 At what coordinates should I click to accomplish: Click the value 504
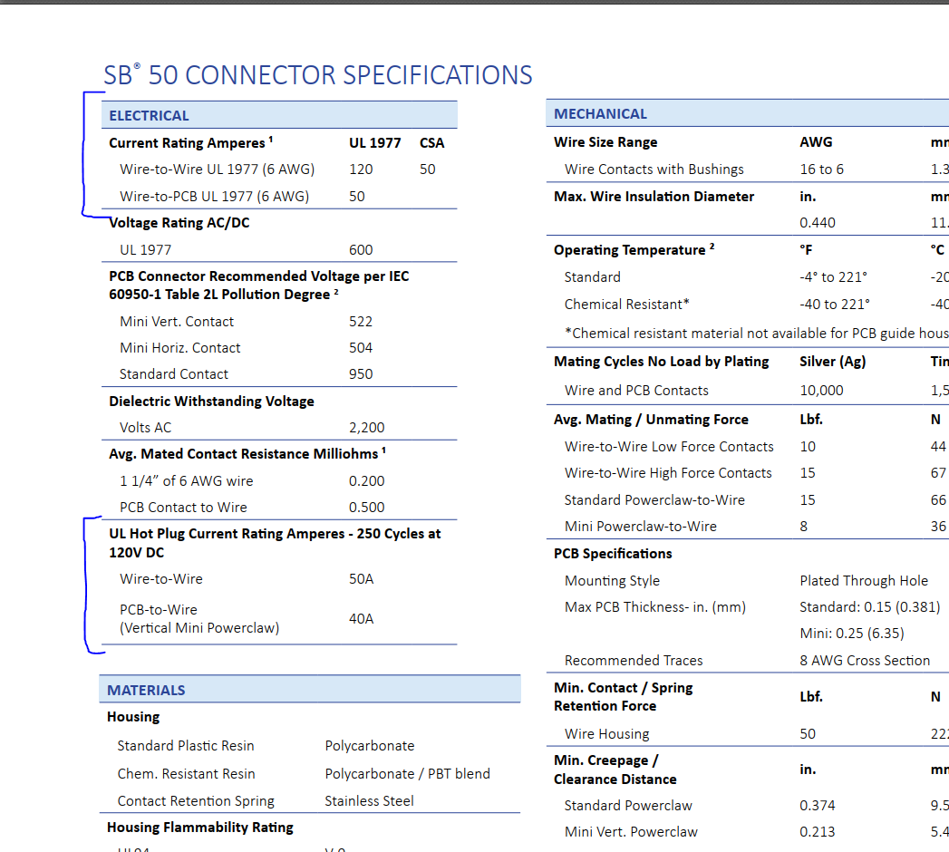[361, 348]
